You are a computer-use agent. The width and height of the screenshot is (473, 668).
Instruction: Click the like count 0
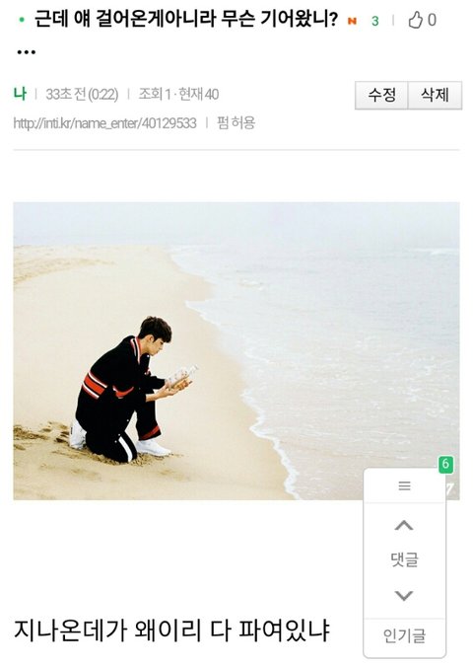(432, 20)
